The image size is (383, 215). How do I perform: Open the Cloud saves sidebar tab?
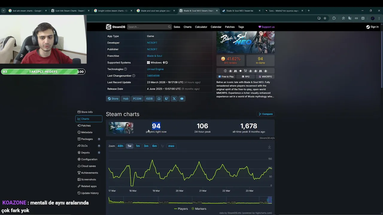click(x=89, y=166)
